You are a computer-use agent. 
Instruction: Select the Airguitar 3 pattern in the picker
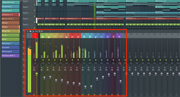(x=11, y=43)
